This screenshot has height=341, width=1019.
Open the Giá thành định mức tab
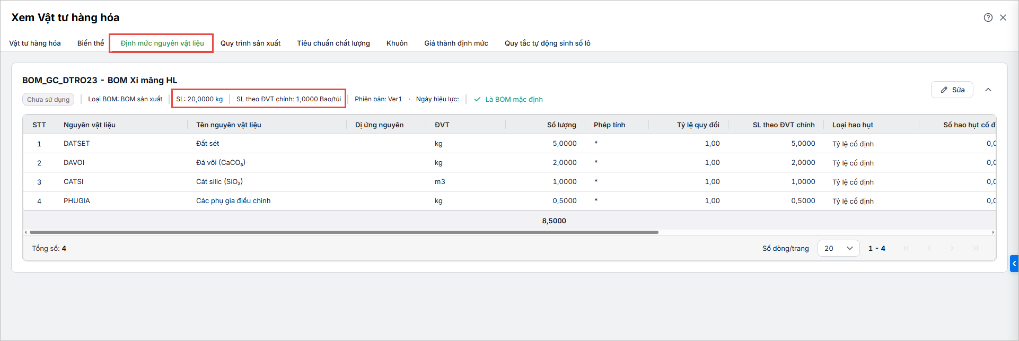tap(456, 43)
